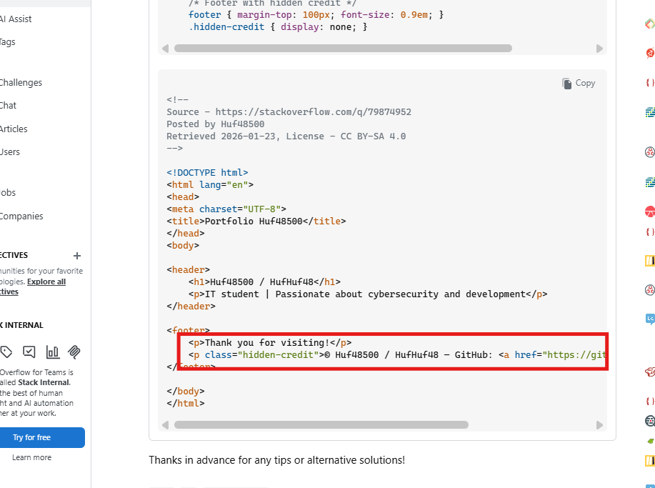The width and height of the screenshot is (655, 488).
Task: Click the HTML code block horizontal scrollbar
Action: click(x=321, y=424)
